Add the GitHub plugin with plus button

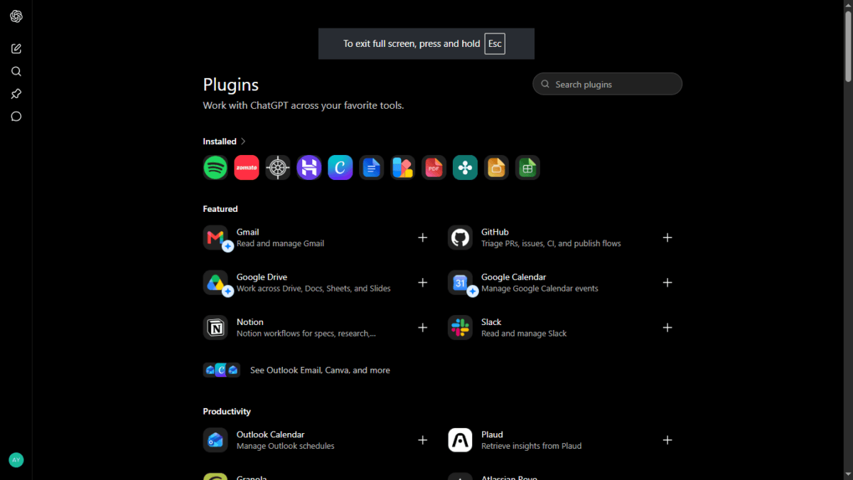pyautogui.click(x=667, y=238)
